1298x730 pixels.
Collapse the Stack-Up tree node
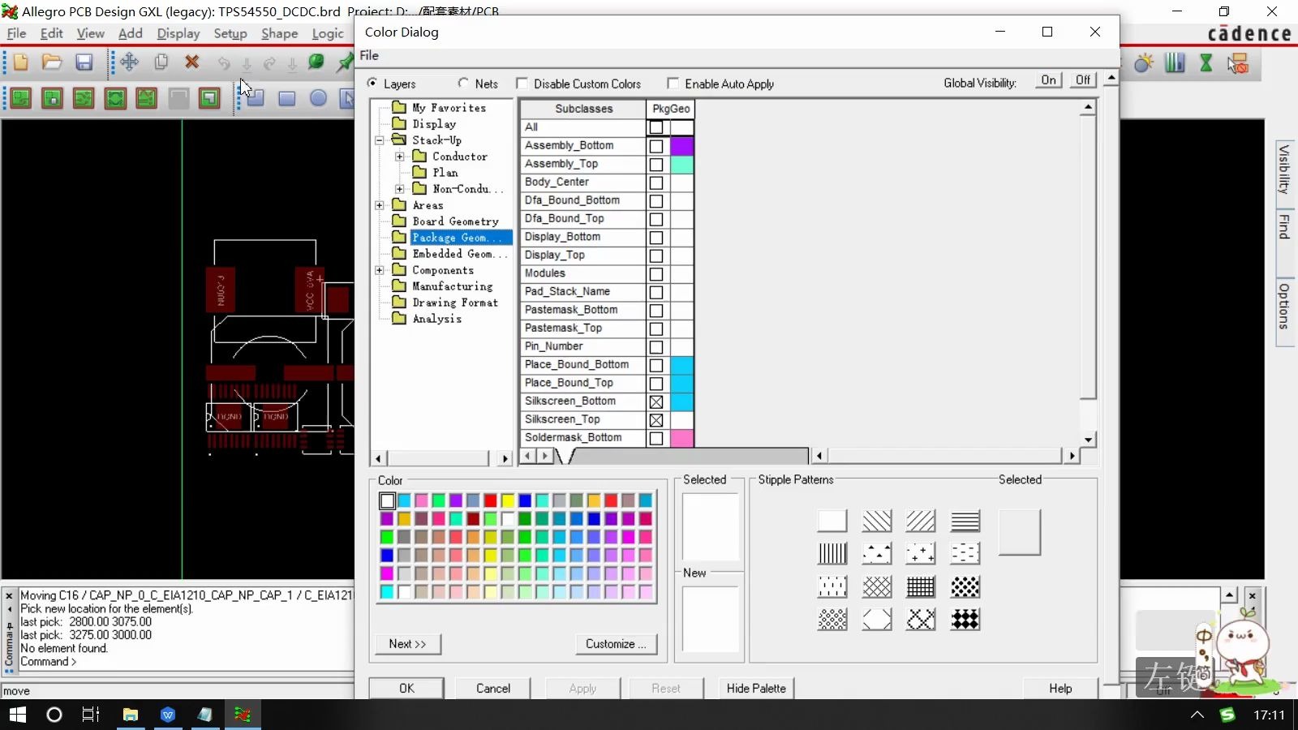coord(380,140)
